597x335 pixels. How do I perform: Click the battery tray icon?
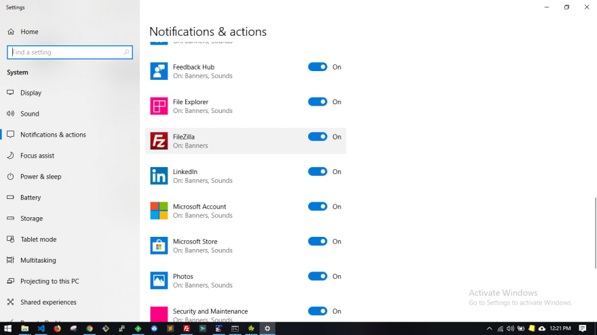click(521, 328)
